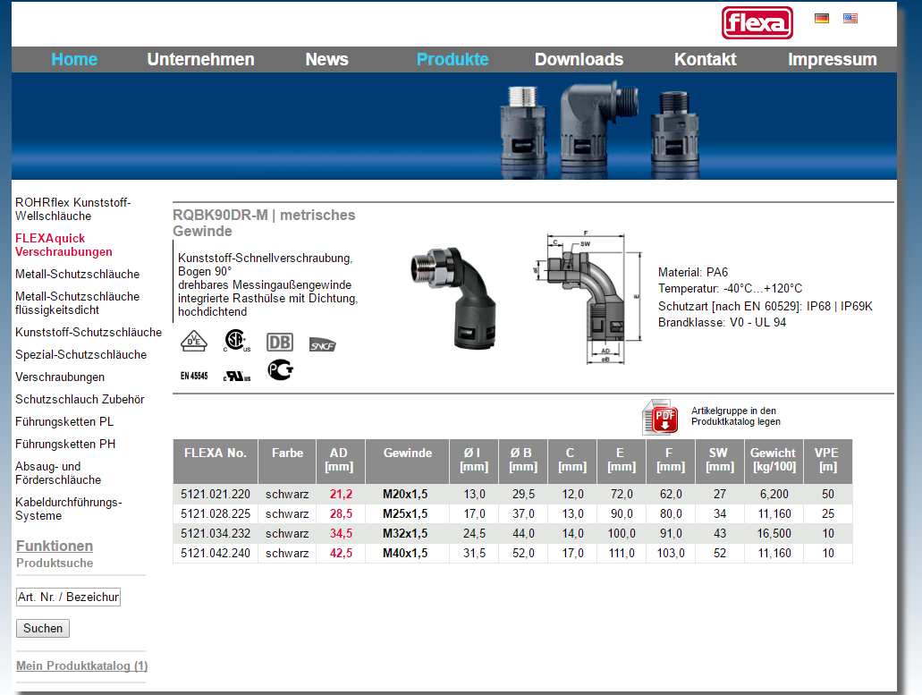Open the Home menu item

pyautogui.click(x=74, y=59)
